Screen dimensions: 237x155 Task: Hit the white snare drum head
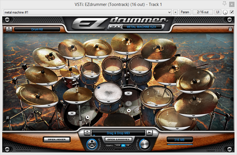pyautogui.click(x=108, y=92)
